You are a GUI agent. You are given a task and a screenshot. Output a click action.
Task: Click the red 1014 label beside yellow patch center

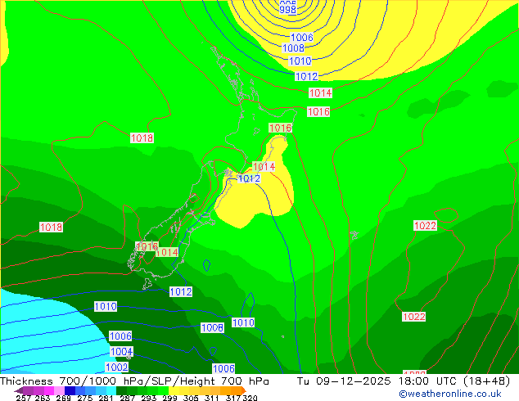[x=264, y=167]
